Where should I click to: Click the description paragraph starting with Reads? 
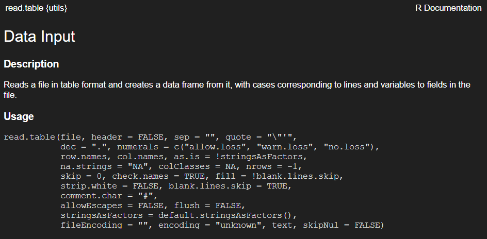[x=237, y=90]
